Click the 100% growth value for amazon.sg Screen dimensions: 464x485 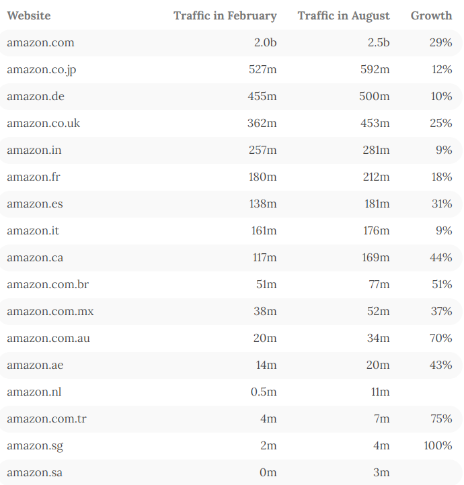(438, 445)
